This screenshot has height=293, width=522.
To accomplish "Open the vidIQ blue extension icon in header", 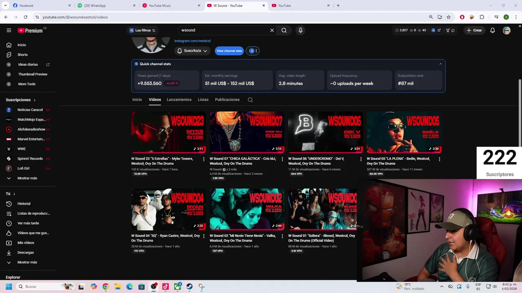I will click(x=433, y=30).
